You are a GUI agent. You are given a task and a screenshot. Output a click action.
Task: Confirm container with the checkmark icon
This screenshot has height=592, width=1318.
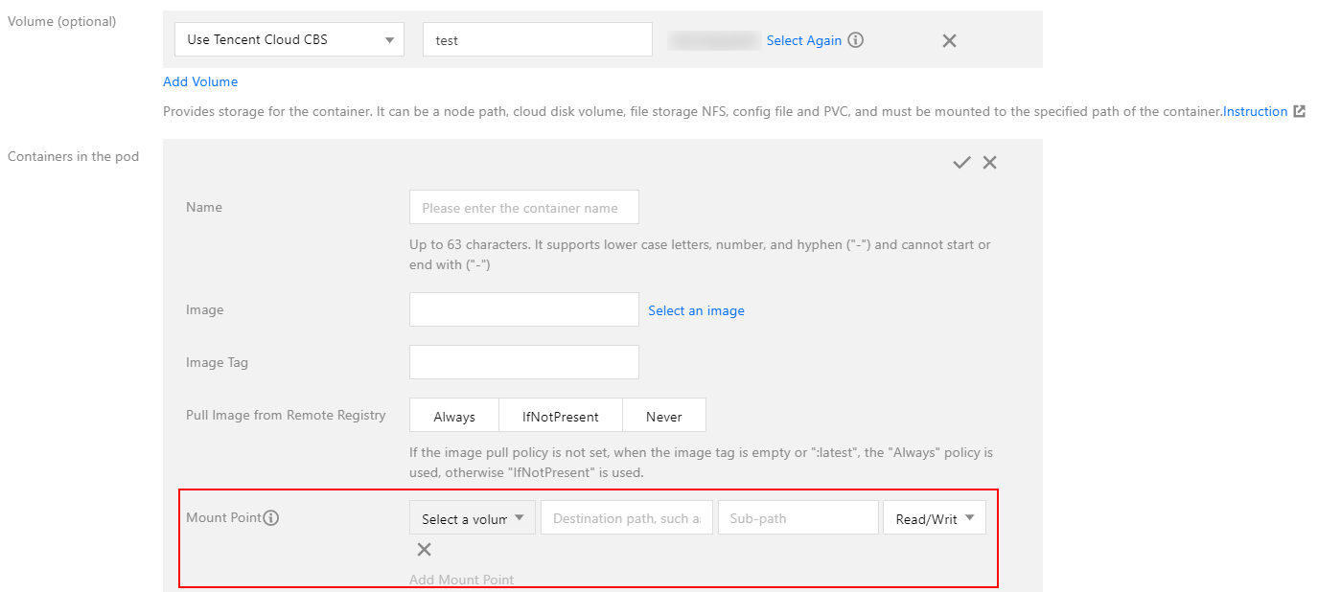click(961, 163)
